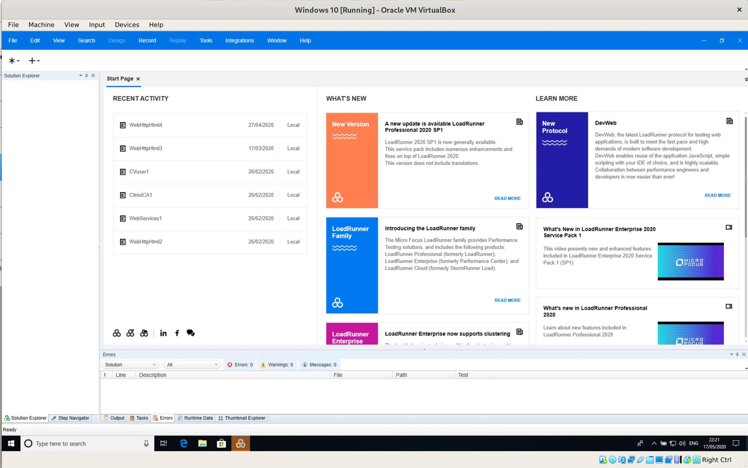Toggle the Errors: 0 filter
This screenshot has height=468, width=748.
click(x=240, y=365)
